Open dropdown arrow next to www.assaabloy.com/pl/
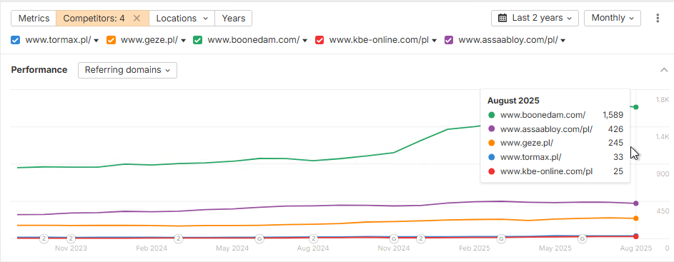 click(x=563, y=41)
